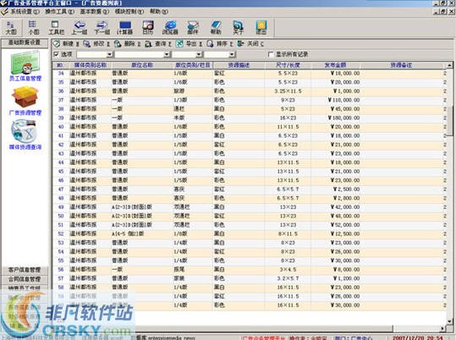The height and width of the screenshot is (340, 456).
Task: Click the 版位名称 column header
Action: point(141,65)
